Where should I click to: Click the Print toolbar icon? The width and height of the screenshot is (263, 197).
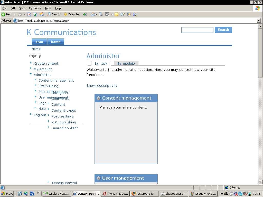pyautogui.click(x=101, y=14)
